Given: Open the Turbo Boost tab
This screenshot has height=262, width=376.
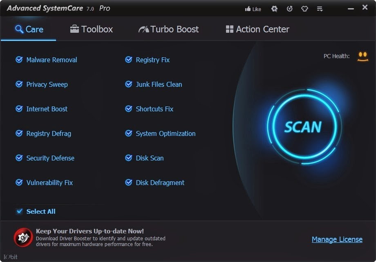Looking at the screenshot, I should pos(168,29).
